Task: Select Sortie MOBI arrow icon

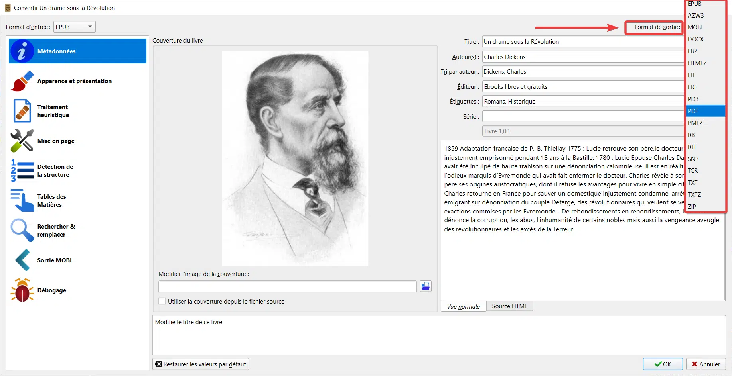Action: click(22, 260)
